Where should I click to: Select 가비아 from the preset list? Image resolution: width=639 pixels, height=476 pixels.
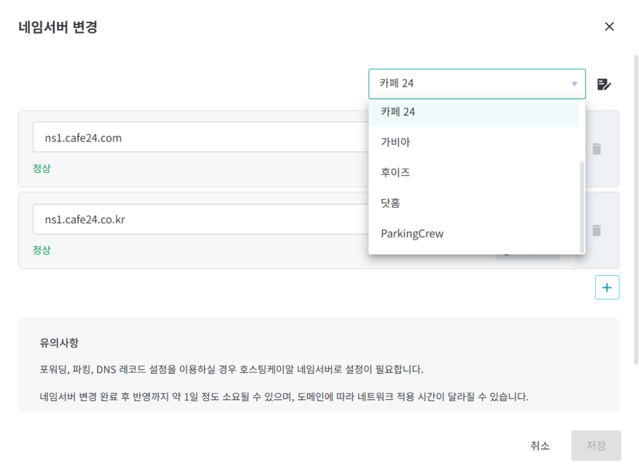tap(396, 142)
